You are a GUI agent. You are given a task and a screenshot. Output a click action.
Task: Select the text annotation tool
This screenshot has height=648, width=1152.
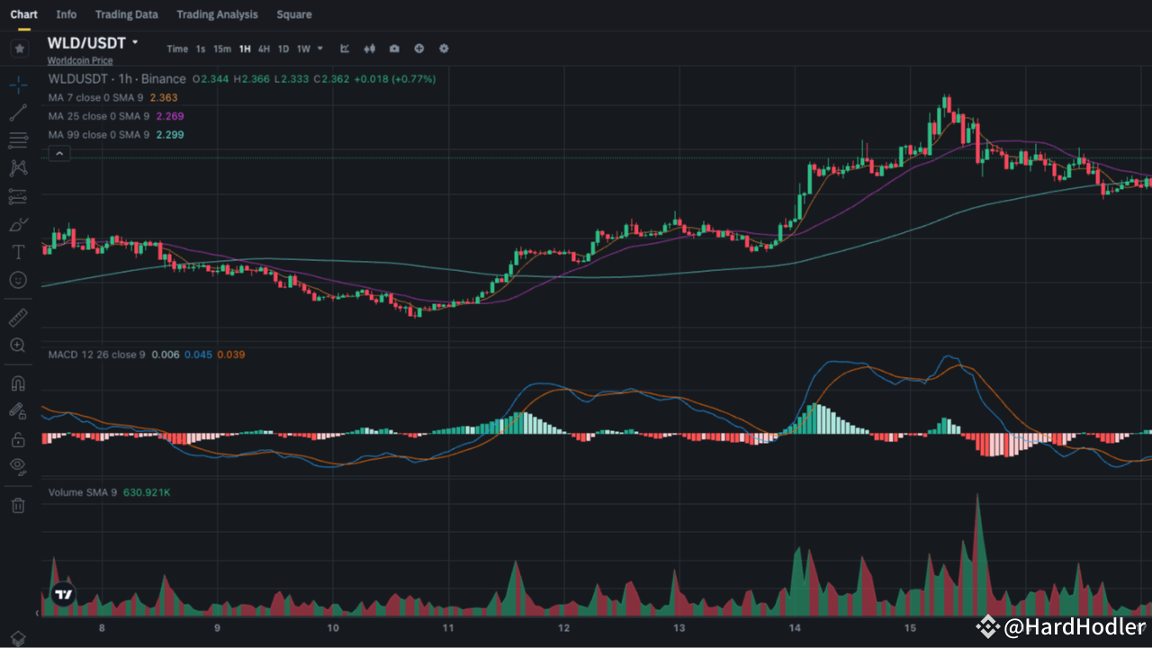click(18, 252)
